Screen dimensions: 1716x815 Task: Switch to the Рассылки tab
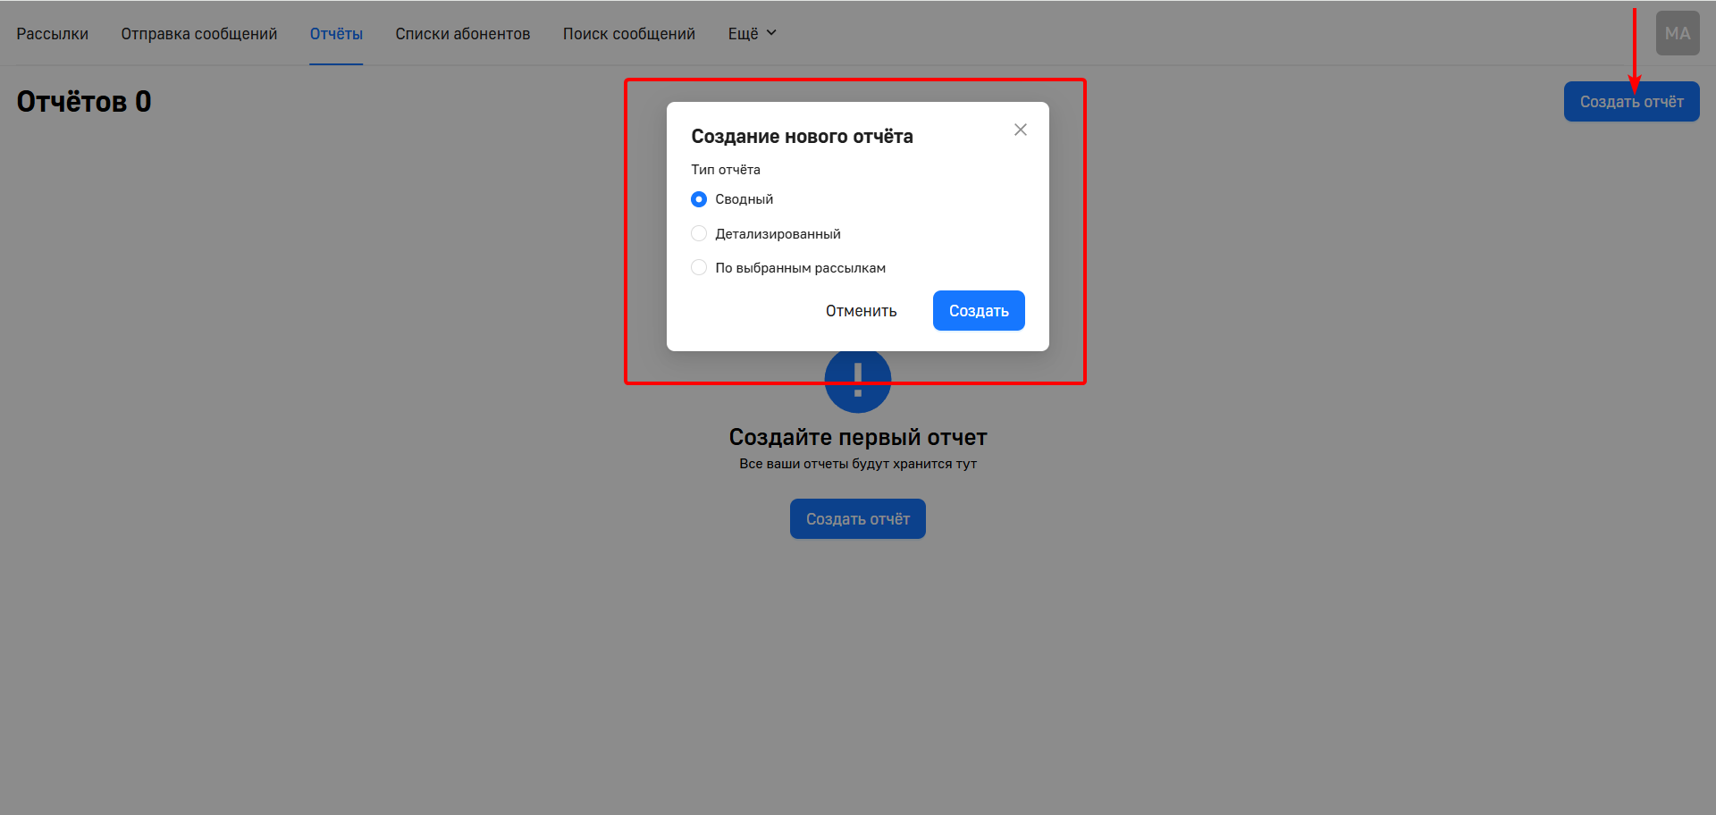coord(52,33)
